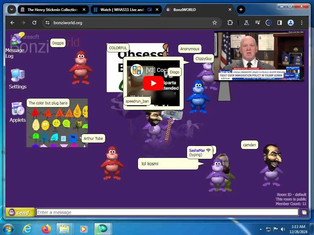Click the purple send button
This screenshot has height=235, width=314.
tap(20, 212)
